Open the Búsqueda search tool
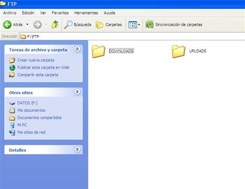The image size is (245, 189). coord(78,25)
